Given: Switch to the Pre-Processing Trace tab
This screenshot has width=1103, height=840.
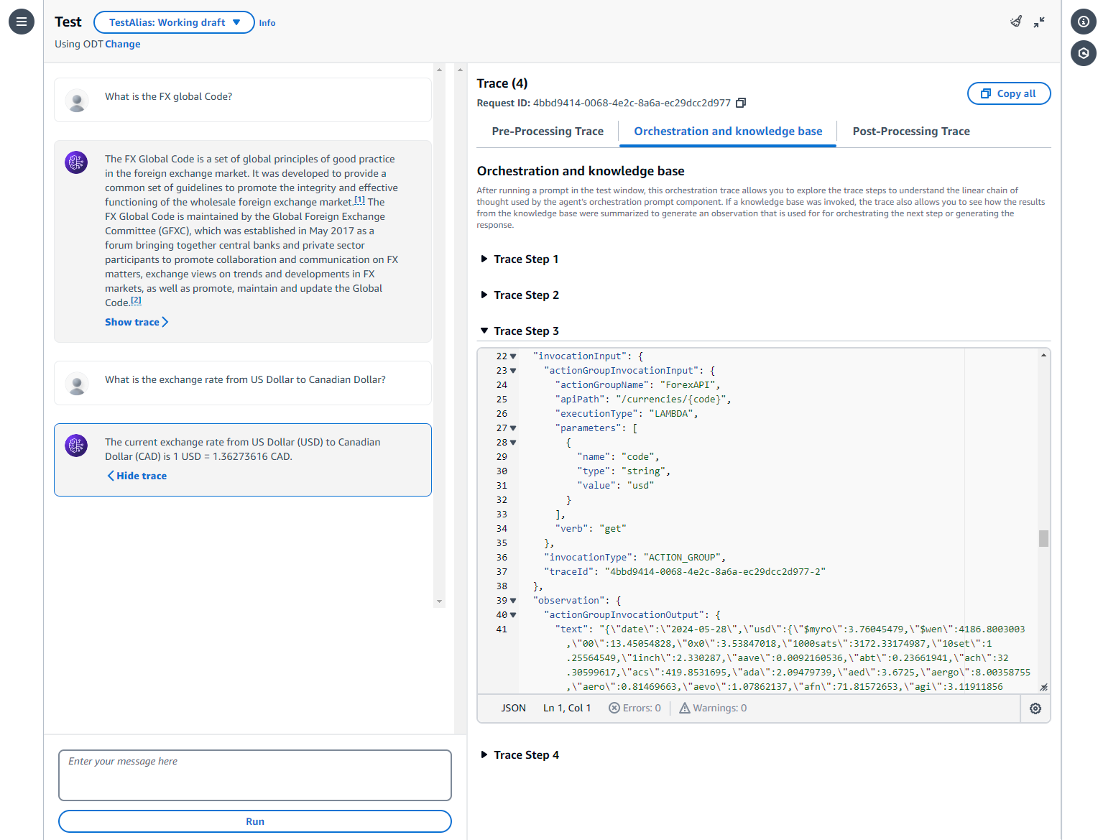Looking at the screenshot, I should (x=548, y=131).
